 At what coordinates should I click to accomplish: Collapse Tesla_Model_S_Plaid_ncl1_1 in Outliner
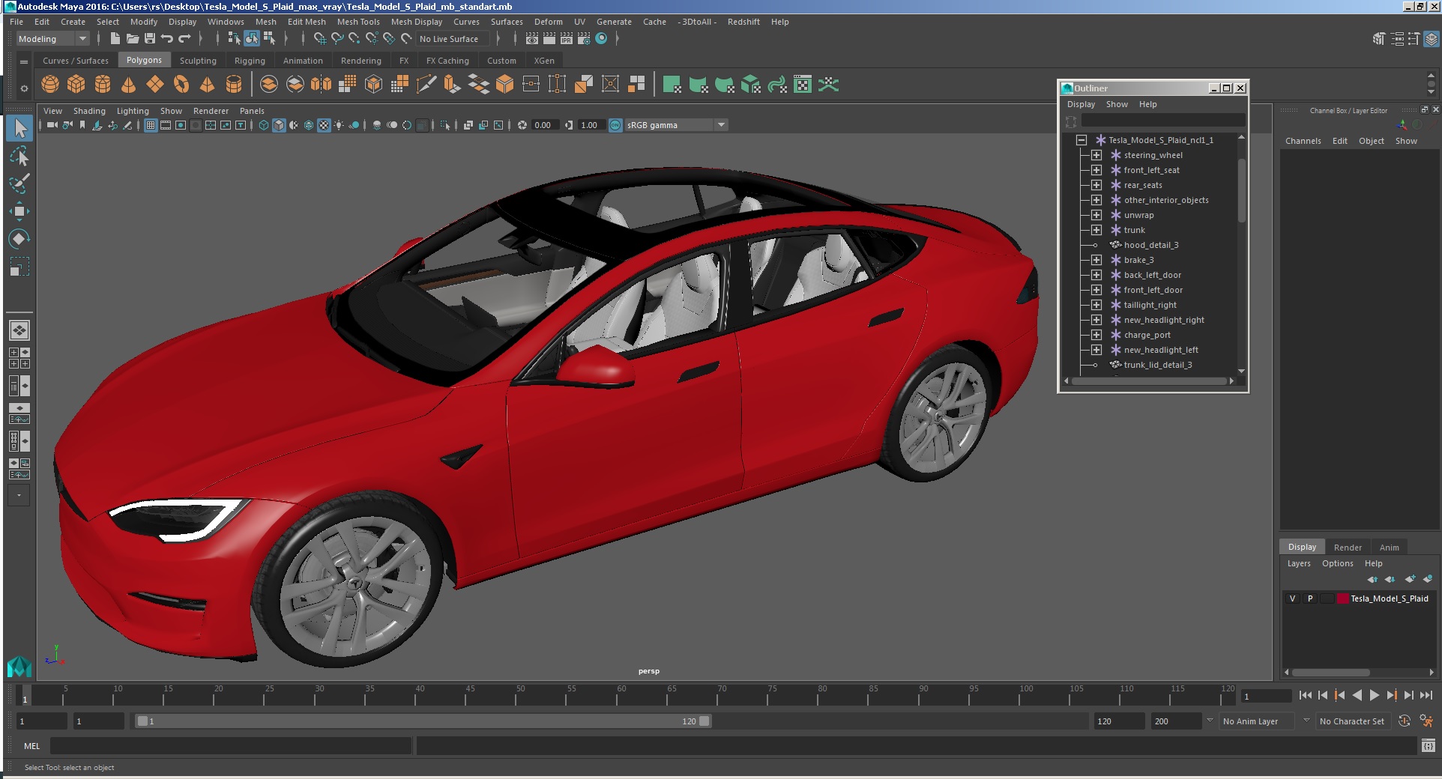[x=1081, y=140]
